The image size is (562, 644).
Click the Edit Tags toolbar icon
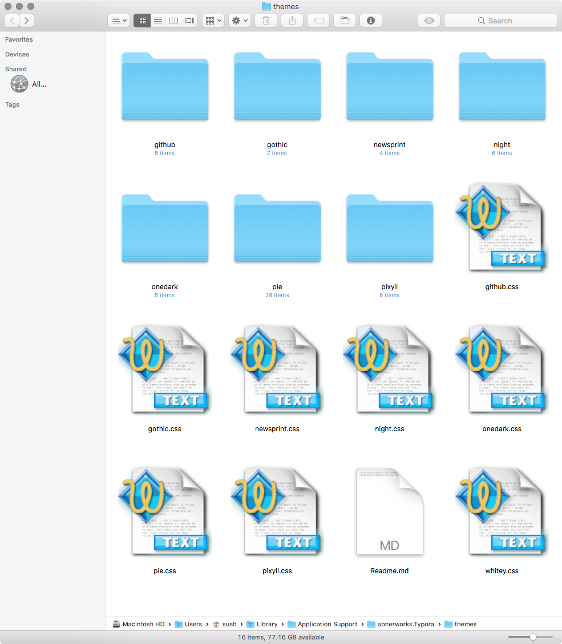[x=318, y=21]
